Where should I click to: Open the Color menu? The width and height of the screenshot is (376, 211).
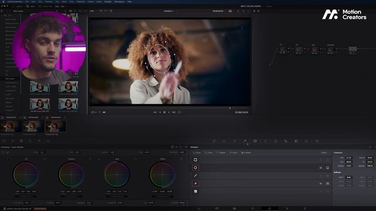click(x=99, y=1)
